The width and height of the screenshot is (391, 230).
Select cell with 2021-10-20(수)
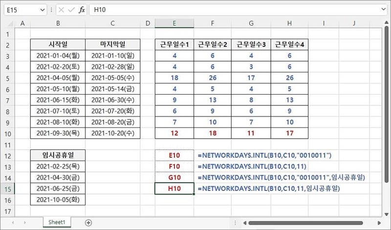click(113, 133)
